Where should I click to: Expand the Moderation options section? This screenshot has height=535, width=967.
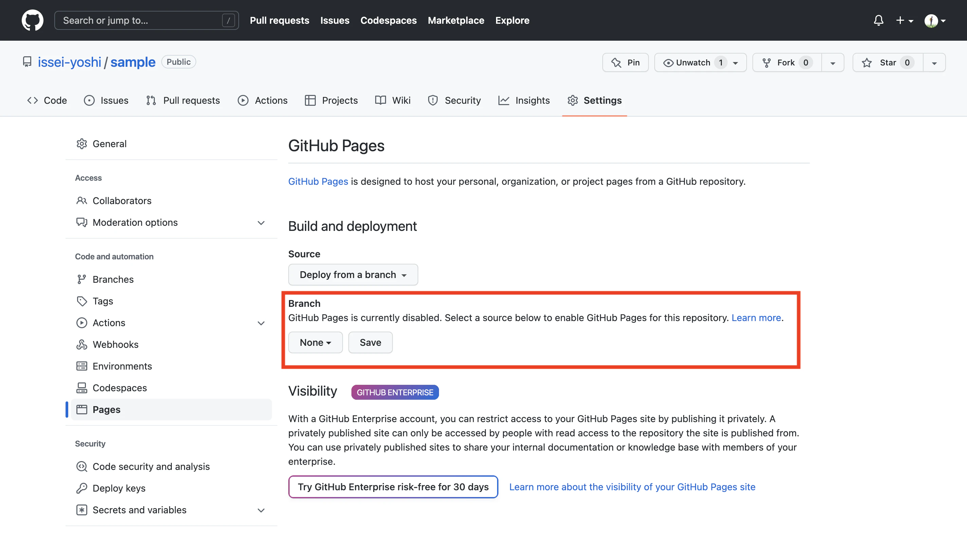[261, 222]
